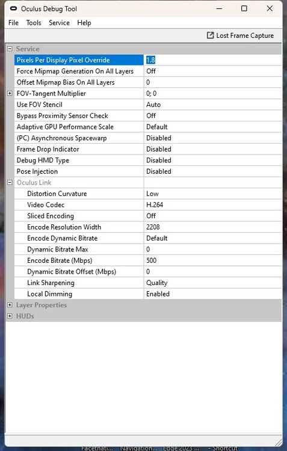Select the Pixels Per Display Pixel Override label

63,60
